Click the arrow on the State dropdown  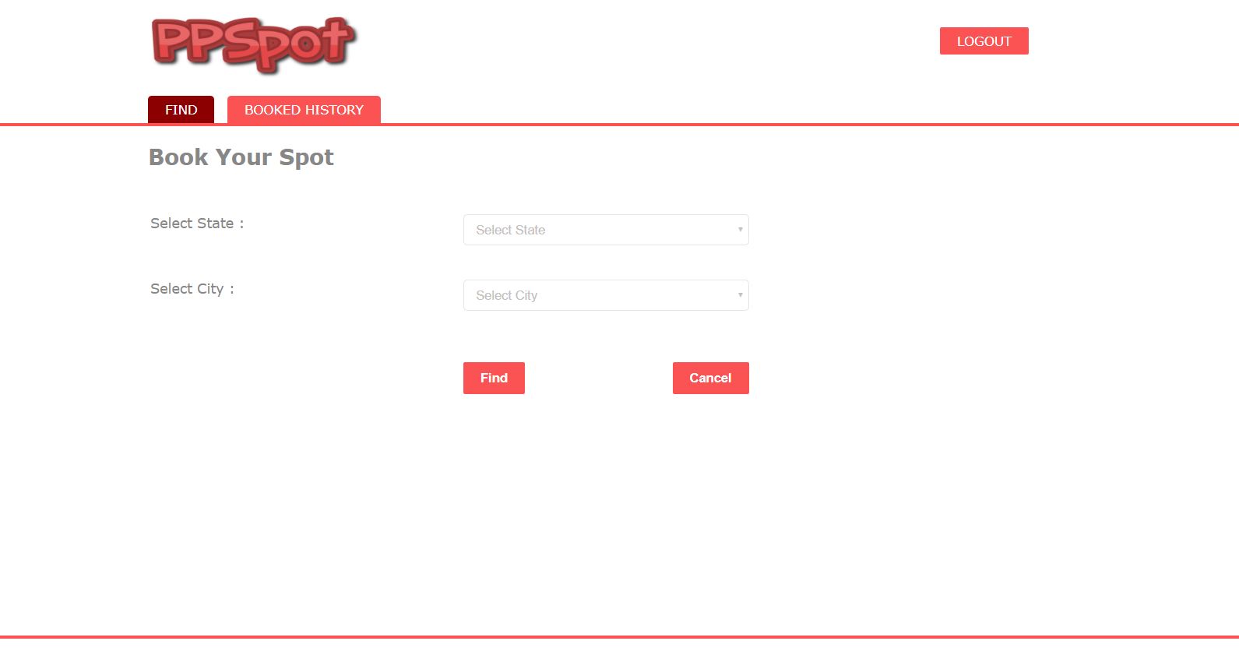[740, 230]
